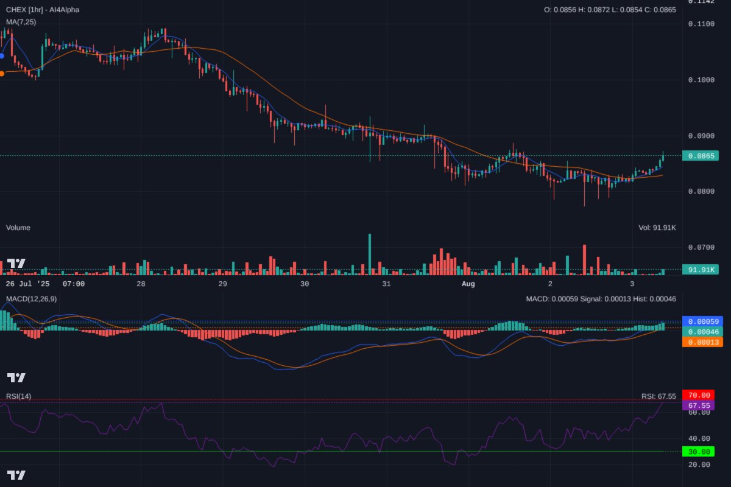Viewport: 731px width, 487px height.
Task: Click the Vol: 91.91K readout
Action: pos(658,227)
